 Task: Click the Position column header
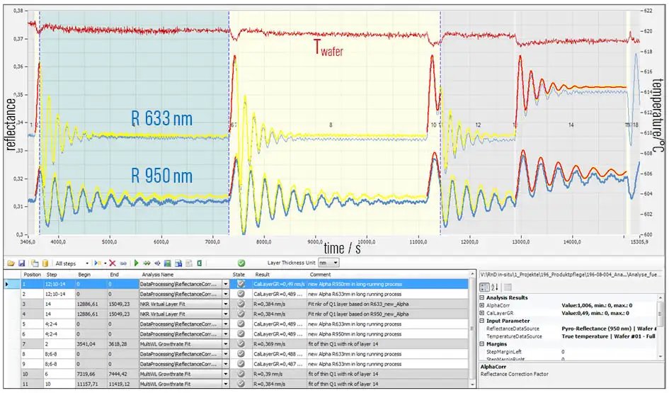pyautogui.click(x=32, y=274)
